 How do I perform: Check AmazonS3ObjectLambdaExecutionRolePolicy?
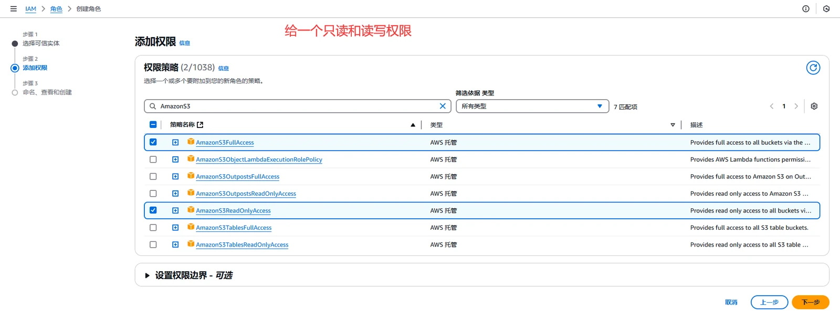pos(153,159)
